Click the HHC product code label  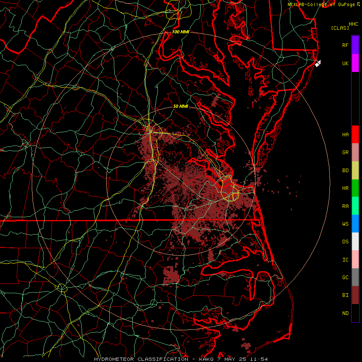tap(353, 24)
